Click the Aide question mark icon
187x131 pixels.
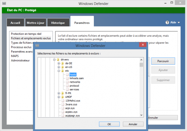pos(167,22)
